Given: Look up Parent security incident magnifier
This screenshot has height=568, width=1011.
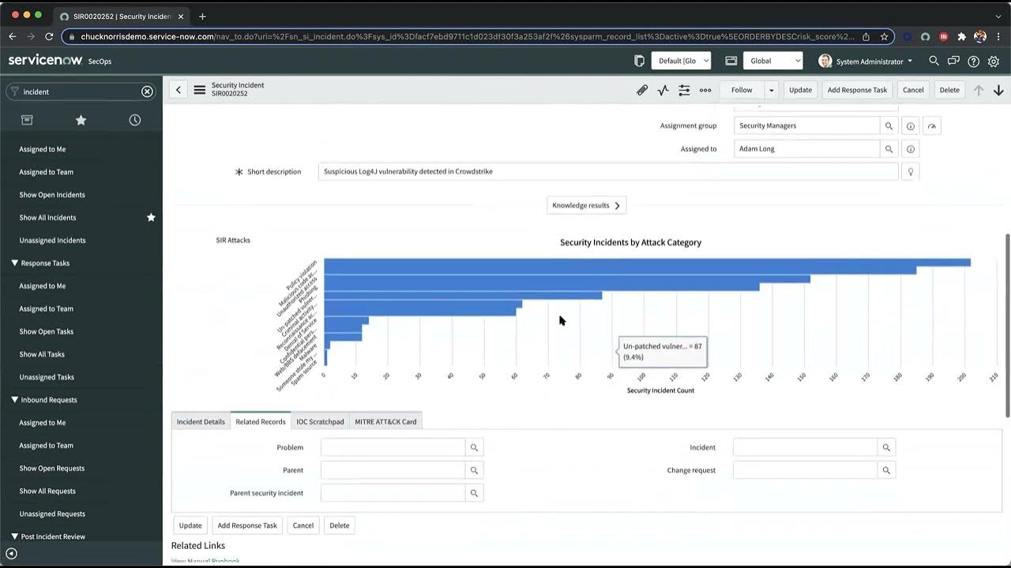Looking at the screenshot, I should coord(475,493).
